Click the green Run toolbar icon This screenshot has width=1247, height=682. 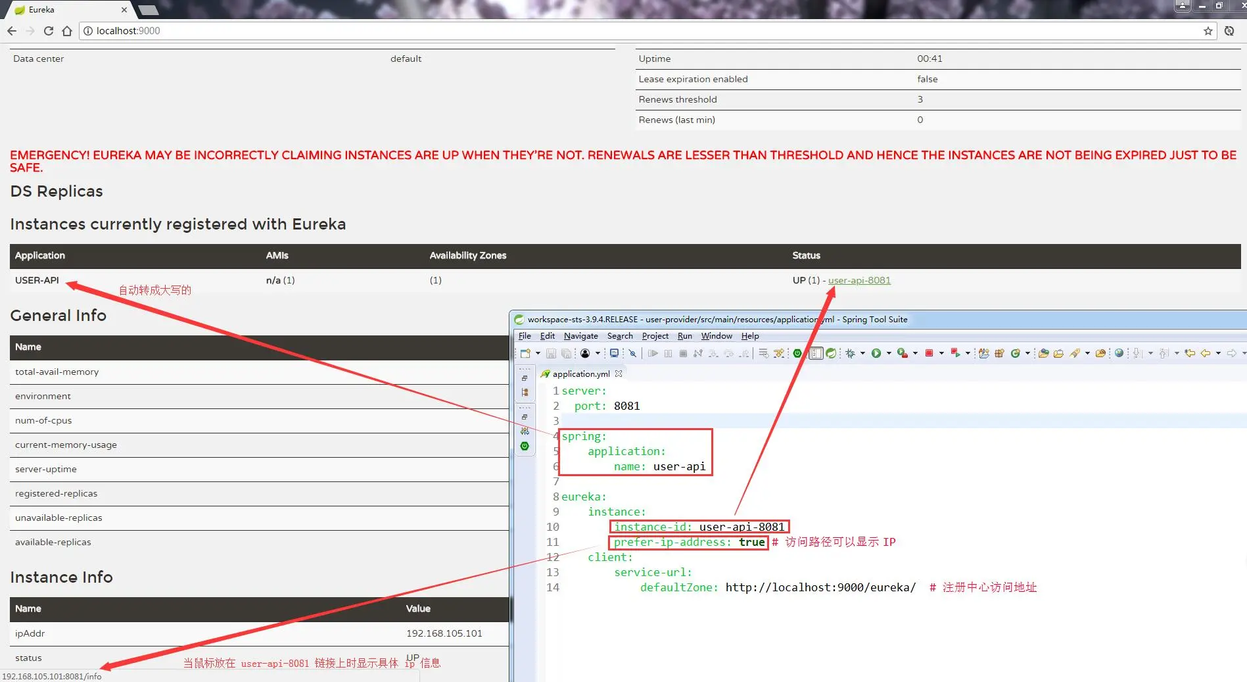tap(876, 353)
